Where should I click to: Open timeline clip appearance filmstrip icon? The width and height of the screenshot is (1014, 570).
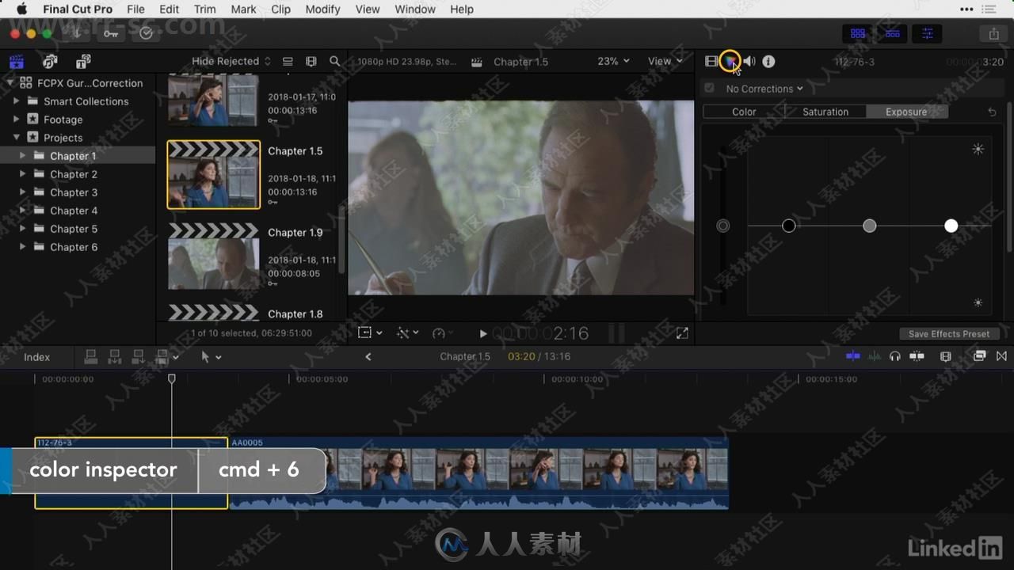pos(945,356)
